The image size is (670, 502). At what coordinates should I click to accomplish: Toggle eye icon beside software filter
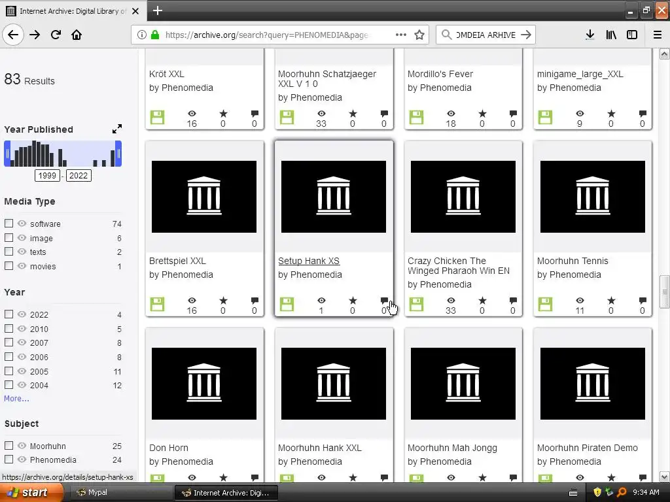[x=22, y=224]
